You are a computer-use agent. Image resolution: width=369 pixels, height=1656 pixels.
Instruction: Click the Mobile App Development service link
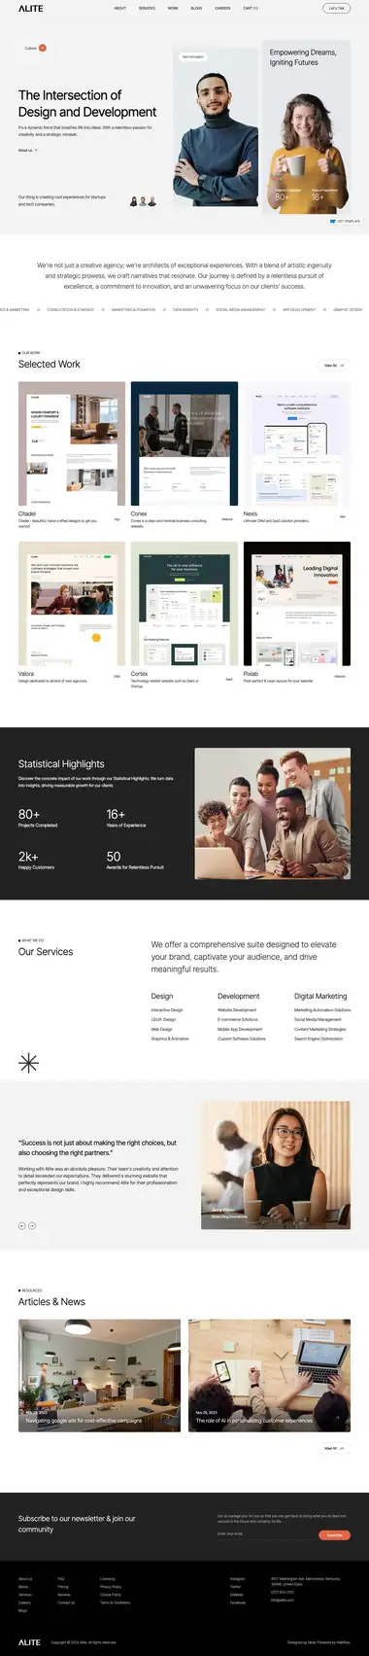[x=240, y=1029]
